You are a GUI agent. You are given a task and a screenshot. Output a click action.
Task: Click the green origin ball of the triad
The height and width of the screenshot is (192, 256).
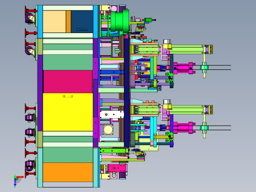[x=15, y=177]
